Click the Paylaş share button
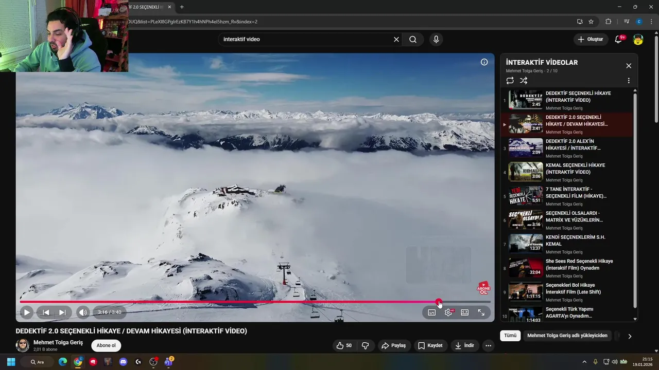 pos(393,345)
